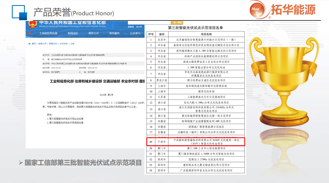Click the 工业和信息化部 navigation item
The height and width of the screenshot is (183, 329).
click(x=48, y=33)
